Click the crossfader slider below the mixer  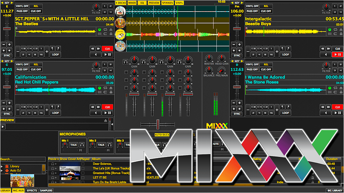click(157, 124)
